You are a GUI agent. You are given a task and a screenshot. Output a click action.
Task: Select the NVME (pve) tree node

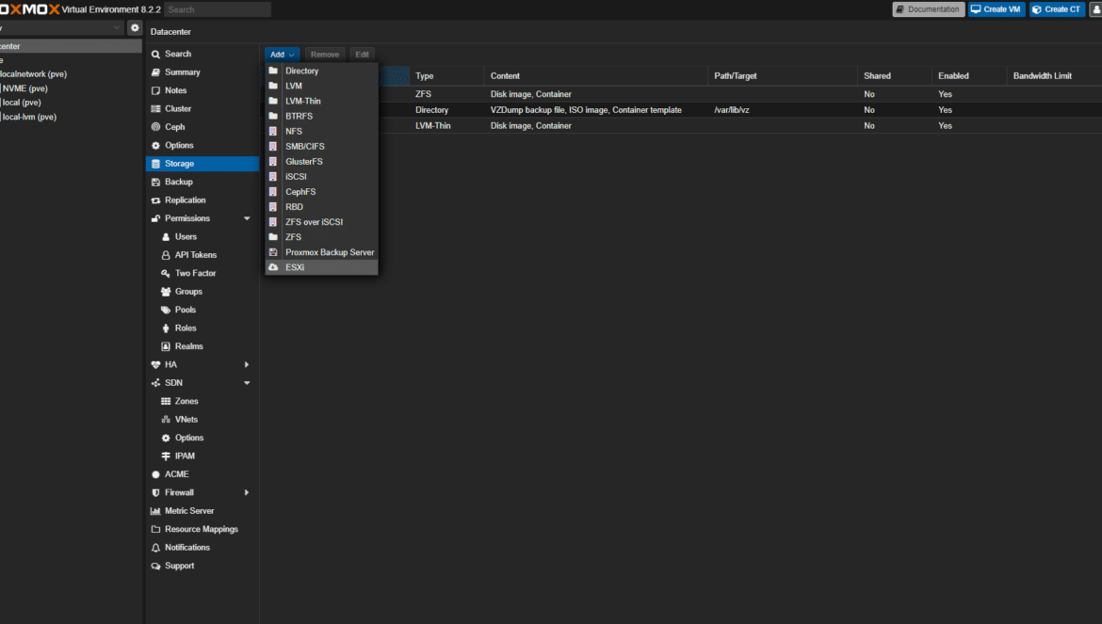(24, 88)
